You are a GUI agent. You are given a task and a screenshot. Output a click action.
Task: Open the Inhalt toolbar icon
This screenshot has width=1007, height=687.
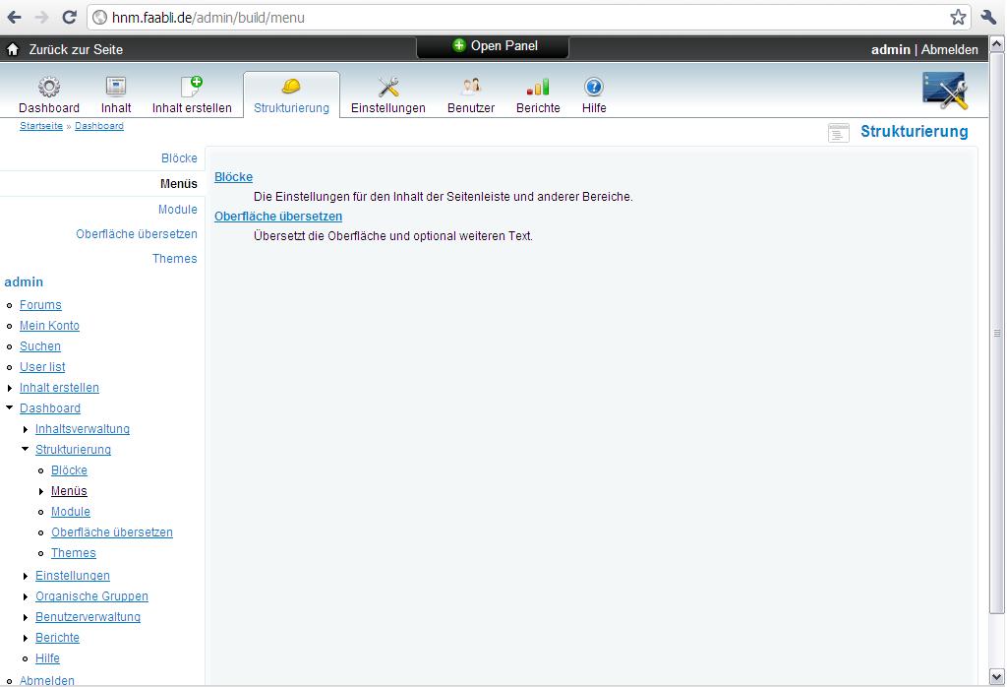point(116,87)
